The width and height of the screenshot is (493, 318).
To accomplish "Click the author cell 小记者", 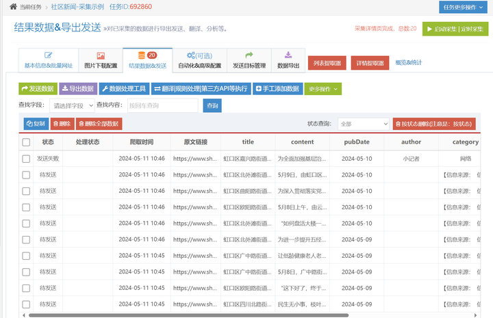I will click(x=411, y=159).
